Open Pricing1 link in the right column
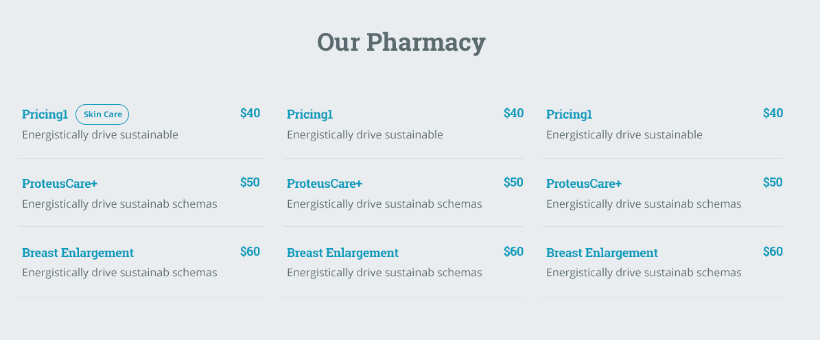This screenshot has width=820, height=340. pyautogui.click(x=569, y=114)
